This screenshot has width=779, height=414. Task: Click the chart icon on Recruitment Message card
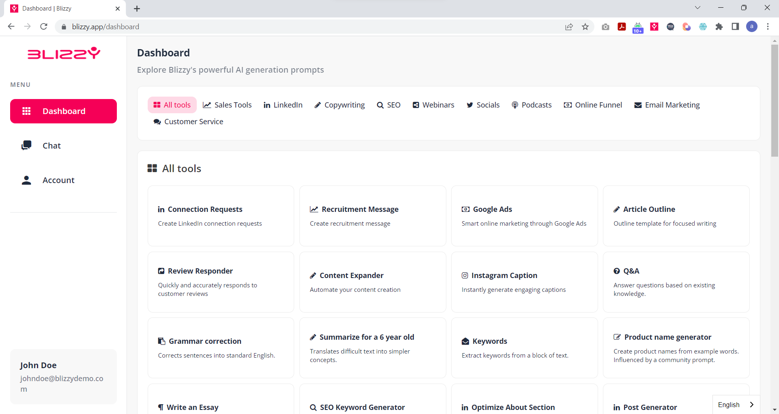coord(314,209)
